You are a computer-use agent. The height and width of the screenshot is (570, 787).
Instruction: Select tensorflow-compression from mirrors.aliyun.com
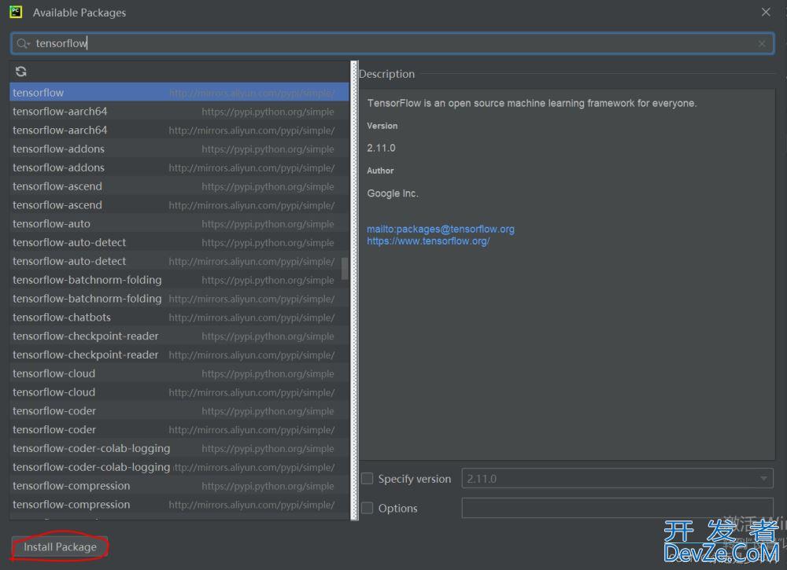(179, 504)
